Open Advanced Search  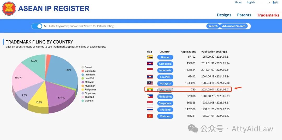[234, 26]
